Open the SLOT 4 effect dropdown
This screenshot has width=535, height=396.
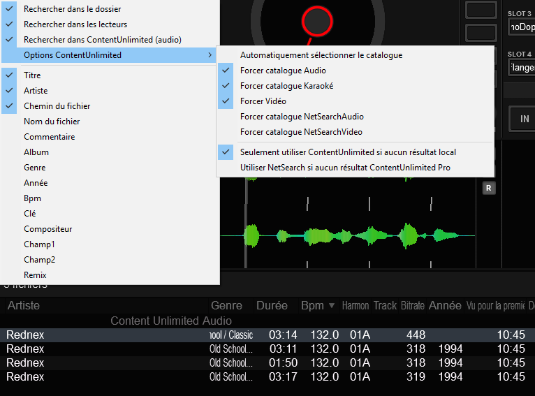521,67
